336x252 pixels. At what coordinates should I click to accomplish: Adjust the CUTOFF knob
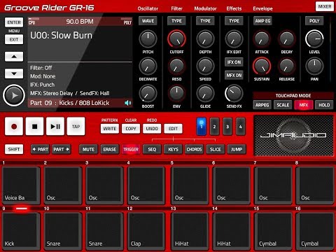[176, 39]
